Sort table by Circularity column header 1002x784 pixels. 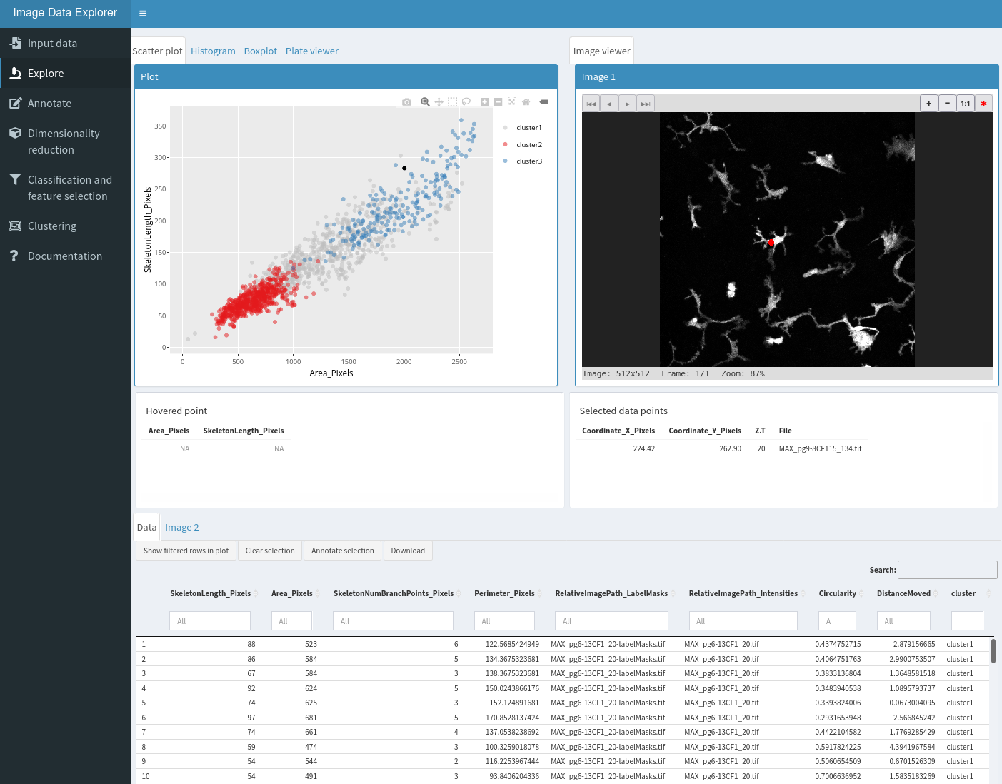coord(837,593)
